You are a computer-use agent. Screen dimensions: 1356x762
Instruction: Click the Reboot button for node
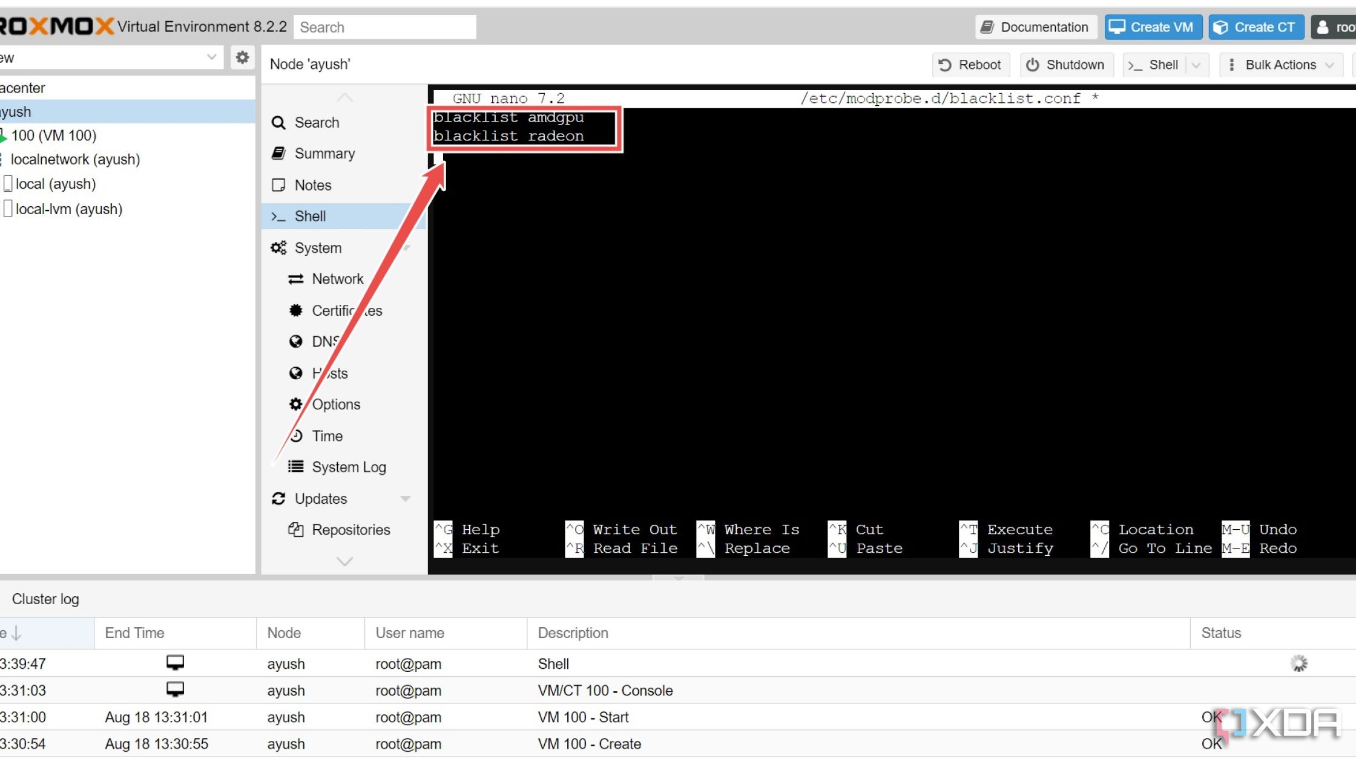(x=972, y=64)
